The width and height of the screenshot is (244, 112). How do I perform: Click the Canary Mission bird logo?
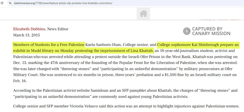(x=187, y=31)
